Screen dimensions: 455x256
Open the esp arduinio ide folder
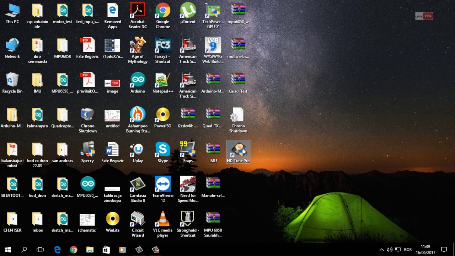point(37,16)
